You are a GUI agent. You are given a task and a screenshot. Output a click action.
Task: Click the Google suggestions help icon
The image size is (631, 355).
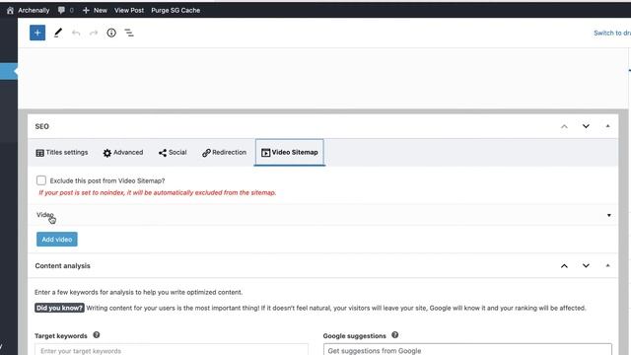(394, 335)
